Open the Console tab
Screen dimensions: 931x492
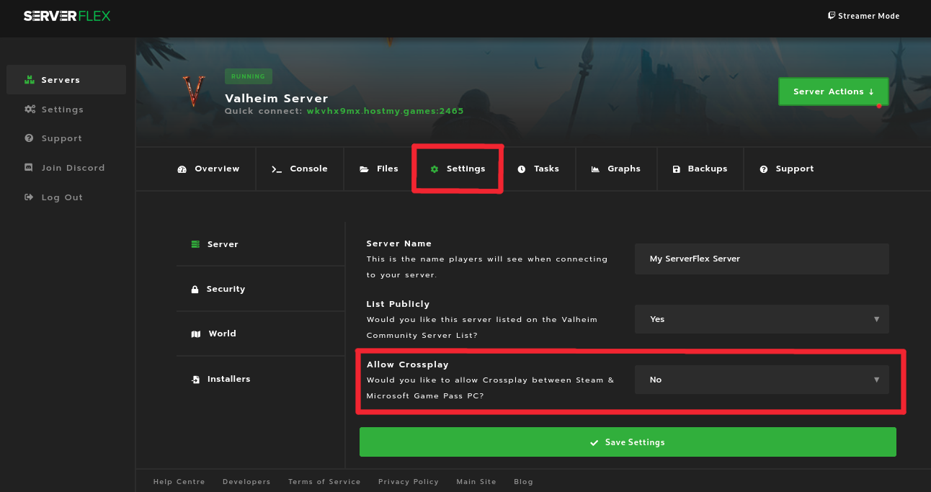pyautogui.click(x=300, y=169)
